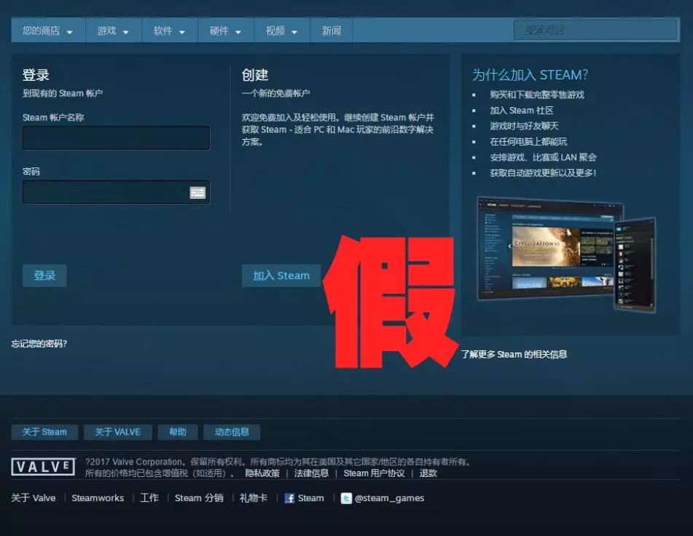Open the 软件 menu
Screen dimensions: 693x536
[170, 31]
